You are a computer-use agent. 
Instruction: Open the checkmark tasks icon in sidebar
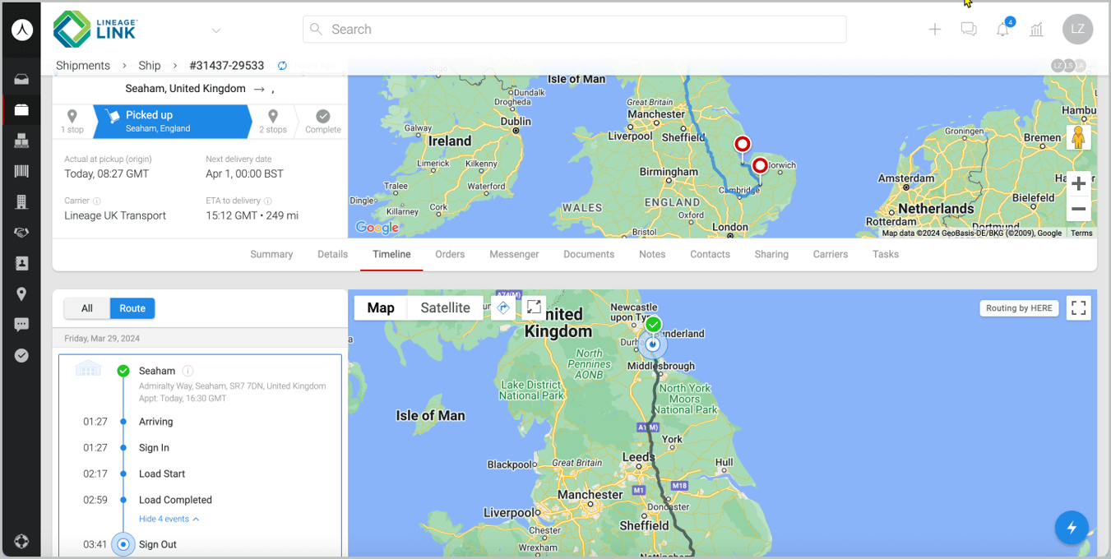click(x=21, y=355)
